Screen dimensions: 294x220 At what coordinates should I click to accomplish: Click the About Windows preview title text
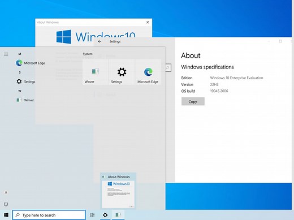click(x=119, y=177)
